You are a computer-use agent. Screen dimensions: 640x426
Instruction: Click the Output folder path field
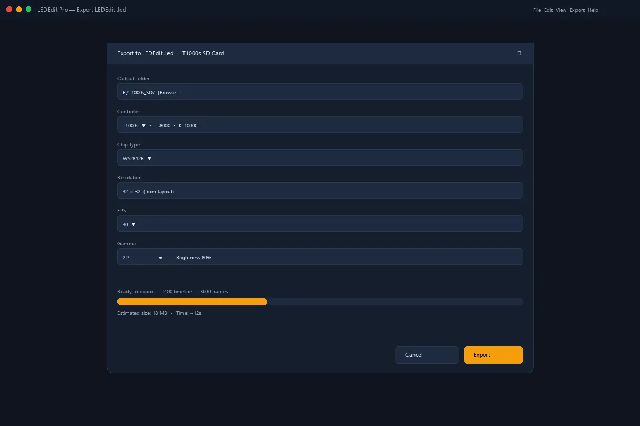(x=320, y=92)
